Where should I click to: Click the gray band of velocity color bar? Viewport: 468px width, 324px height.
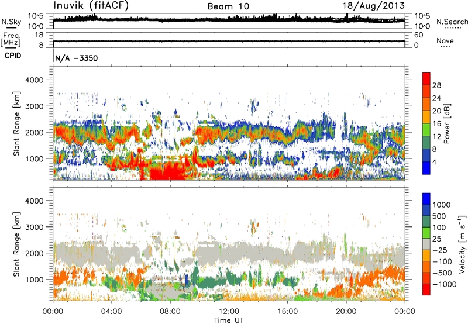click(426, 244)
